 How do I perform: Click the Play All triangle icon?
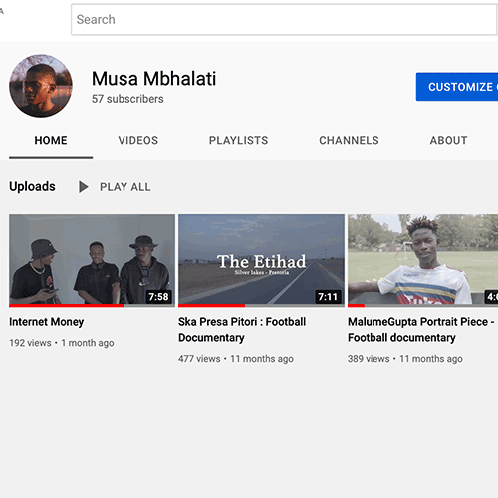pyautogui.click(x=84, y=187)
